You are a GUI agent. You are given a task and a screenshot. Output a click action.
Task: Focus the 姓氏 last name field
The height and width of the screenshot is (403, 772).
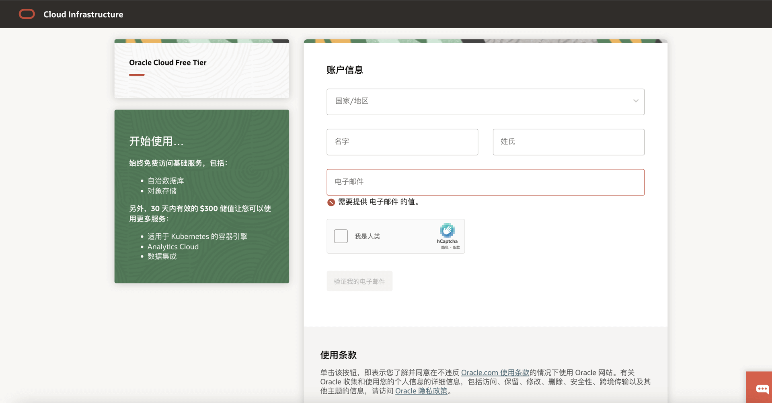coord(569,142)
